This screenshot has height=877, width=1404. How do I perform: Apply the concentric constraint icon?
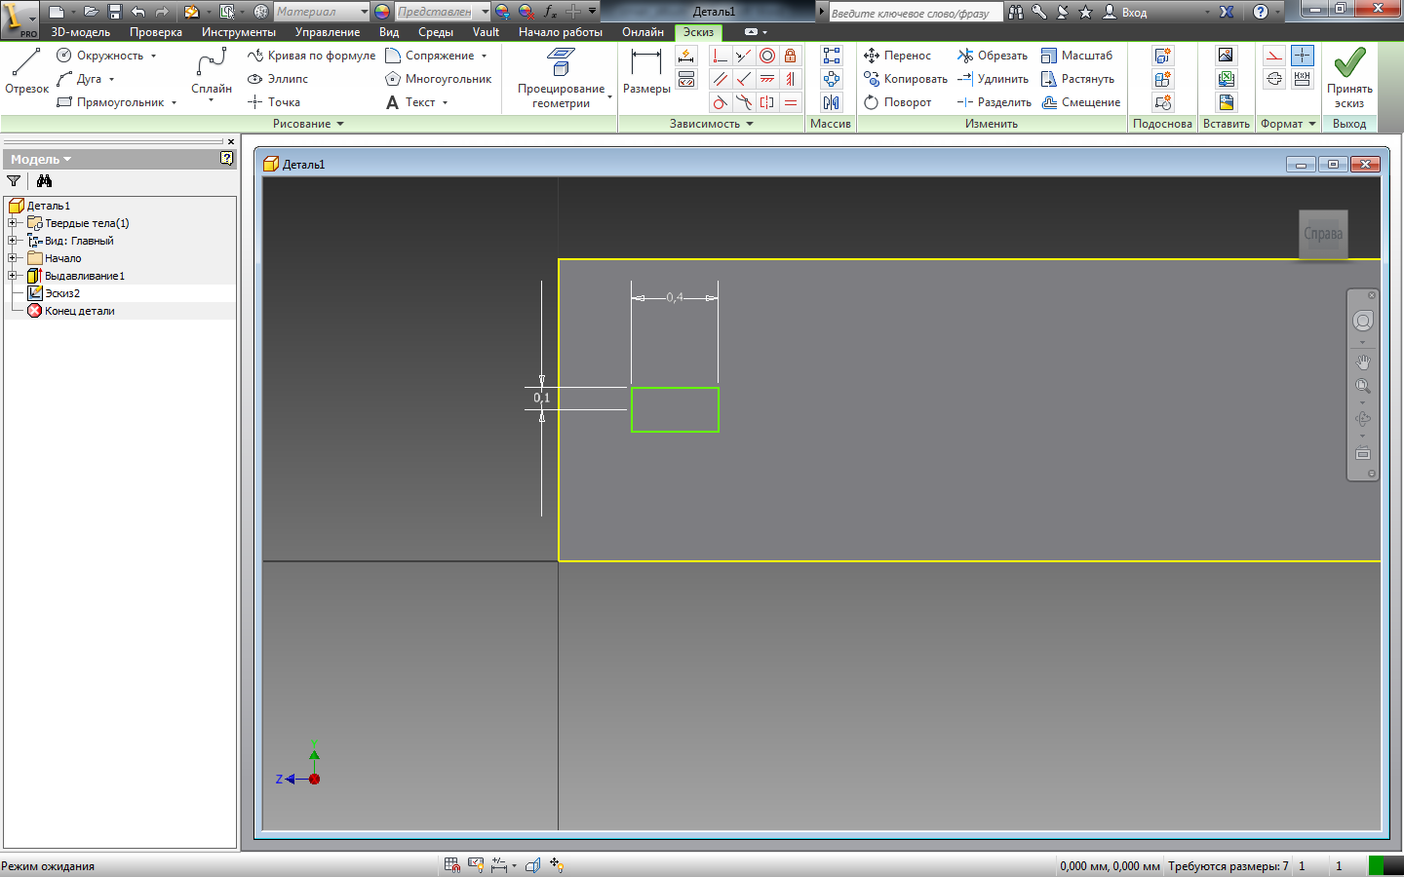tap(767, 56)
